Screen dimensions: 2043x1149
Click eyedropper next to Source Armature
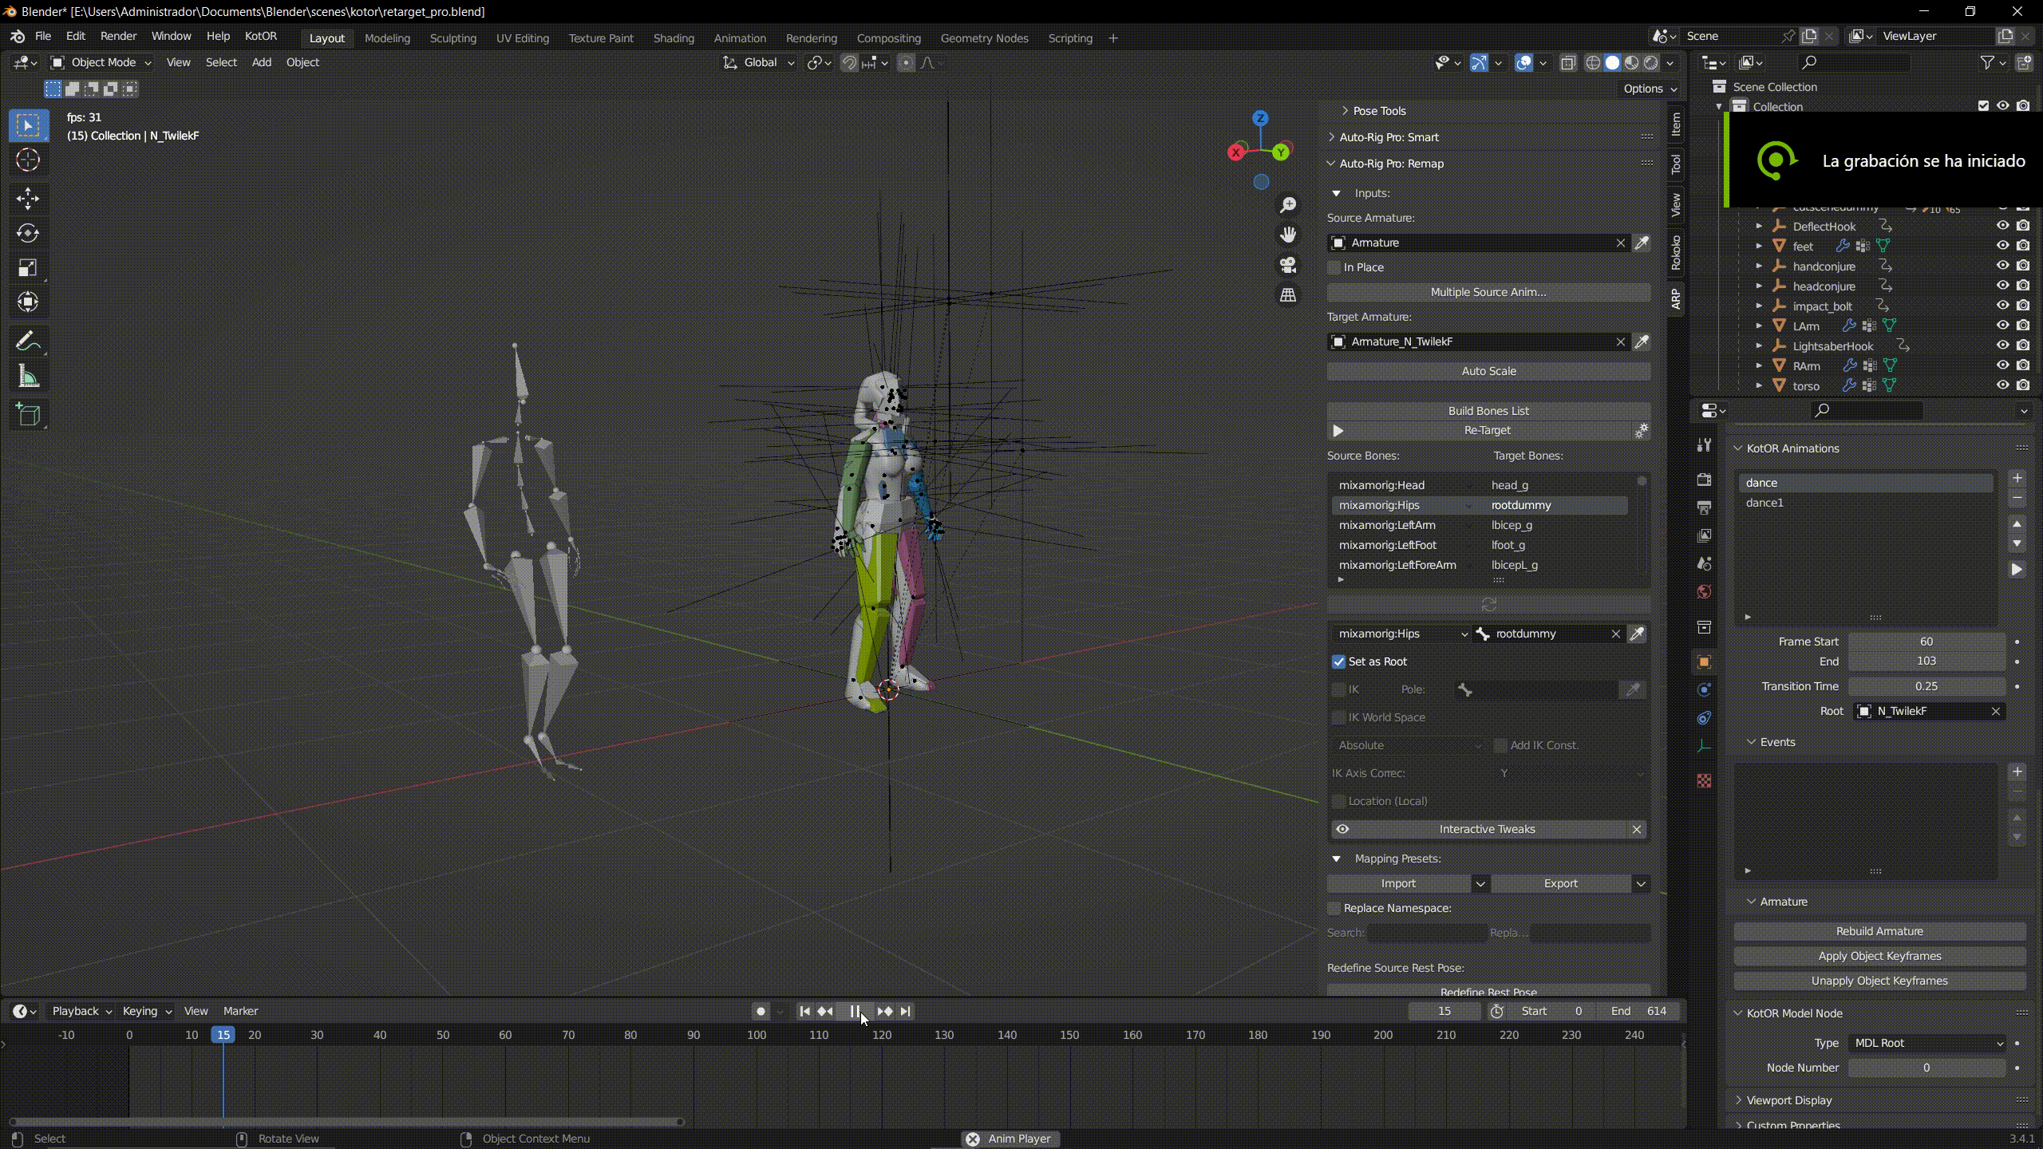pyautogui.click(x=1642, y=243)
